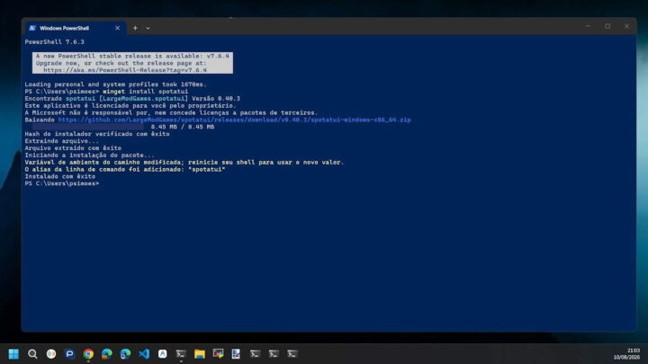Click 'Loading personal and system profiles' line
The image size is (648, 364).
pos(115,84)
